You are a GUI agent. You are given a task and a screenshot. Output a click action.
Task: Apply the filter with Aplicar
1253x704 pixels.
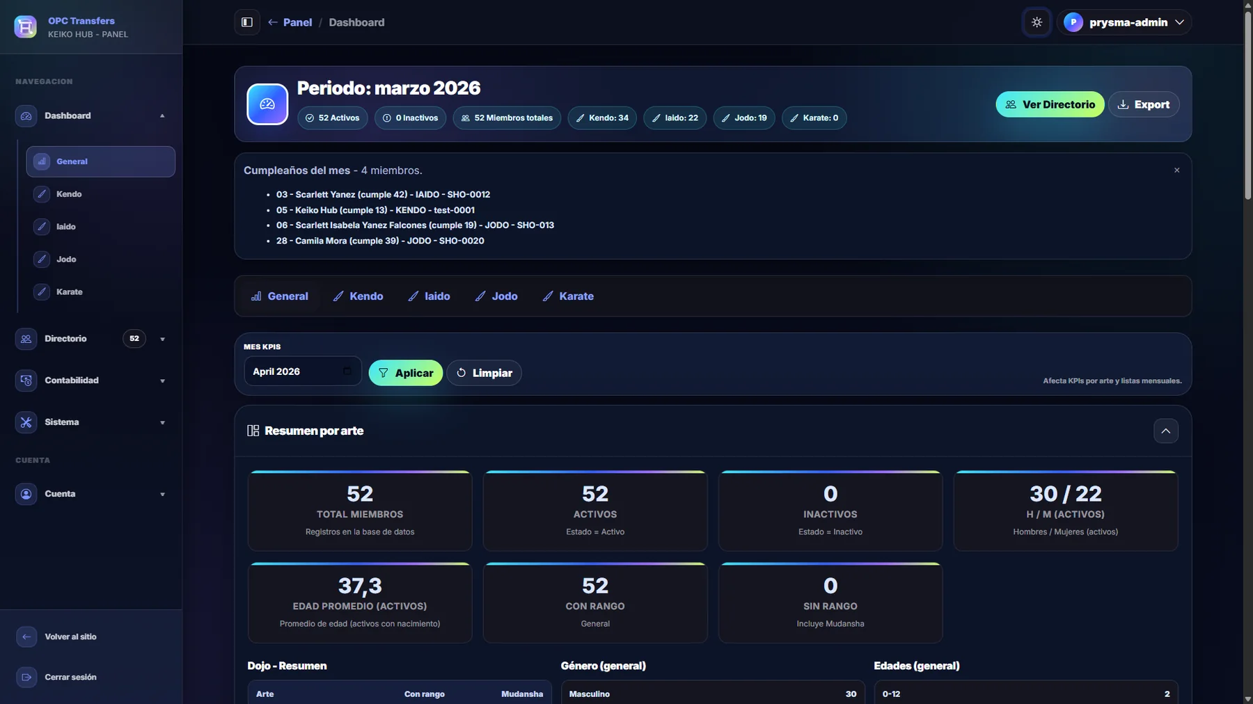click(x=406, y=373)
